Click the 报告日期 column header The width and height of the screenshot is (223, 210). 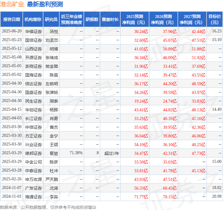(x=12, y=19)
